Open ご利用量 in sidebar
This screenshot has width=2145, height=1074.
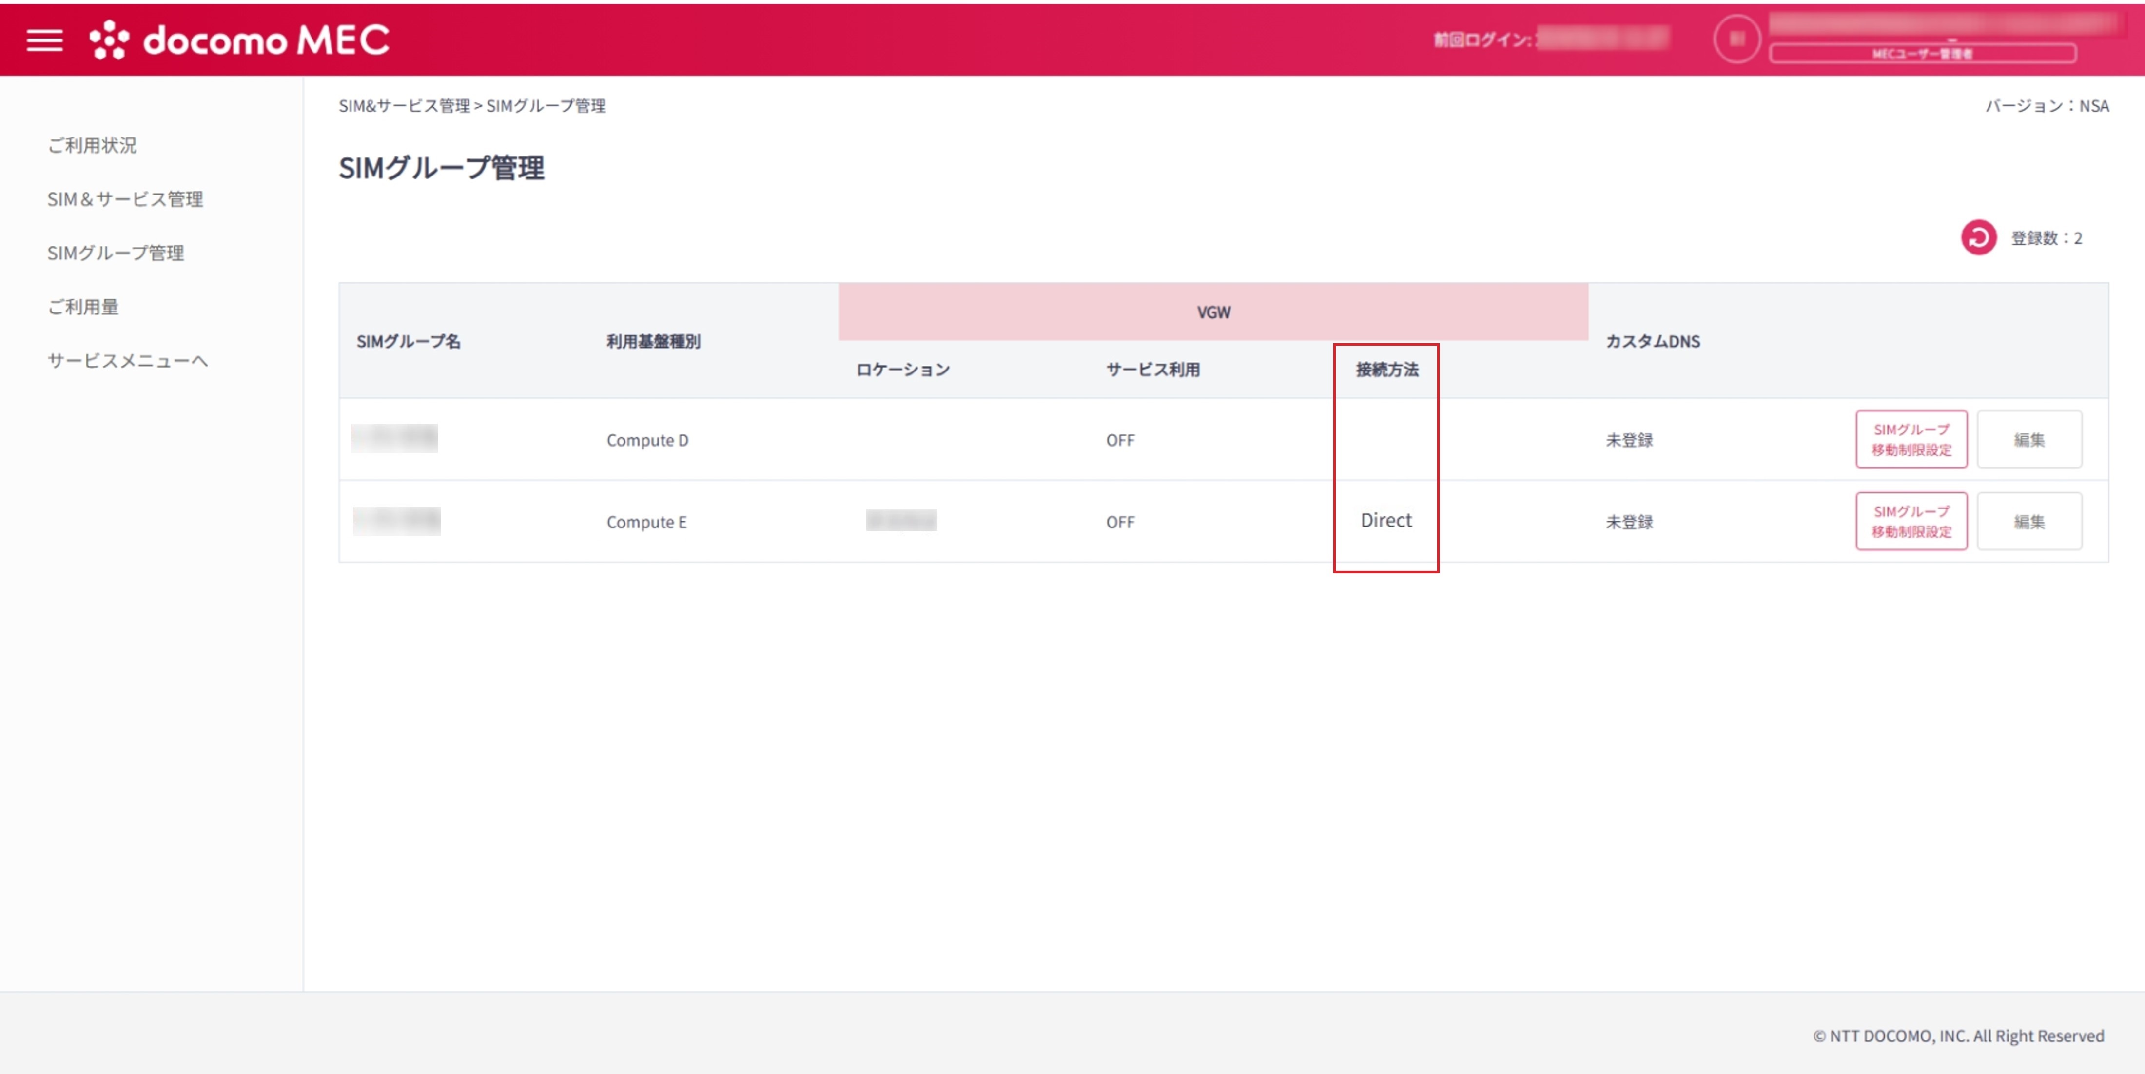82,306
